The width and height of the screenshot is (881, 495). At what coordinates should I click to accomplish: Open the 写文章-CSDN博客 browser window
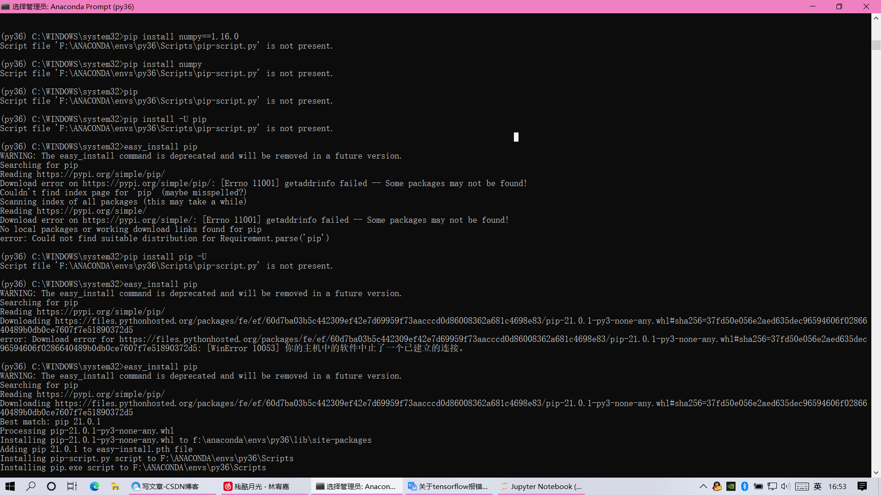tap(172, 486)
